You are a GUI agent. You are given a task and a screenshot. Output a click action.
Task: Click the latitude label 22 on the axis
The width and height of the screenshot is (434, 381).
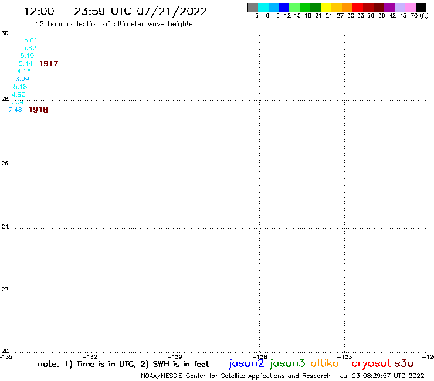(x=5, y=290)
